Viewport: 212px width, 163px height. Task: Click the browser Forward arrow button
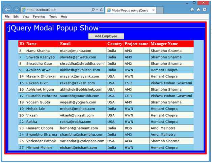[16, 9]
